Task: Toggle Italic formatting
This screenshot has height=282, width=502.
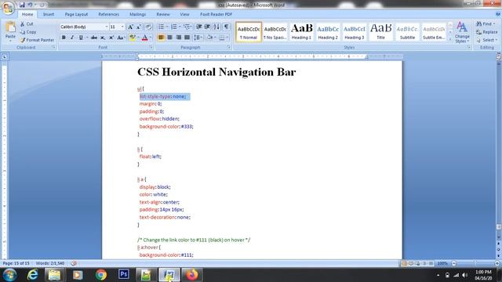Action: (72, 38)
